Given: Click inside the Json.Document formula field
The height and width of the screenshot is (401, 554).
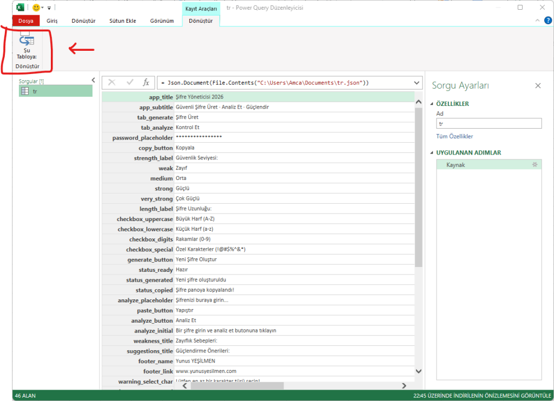Looking at the screenshot, I should click(285, 83).
